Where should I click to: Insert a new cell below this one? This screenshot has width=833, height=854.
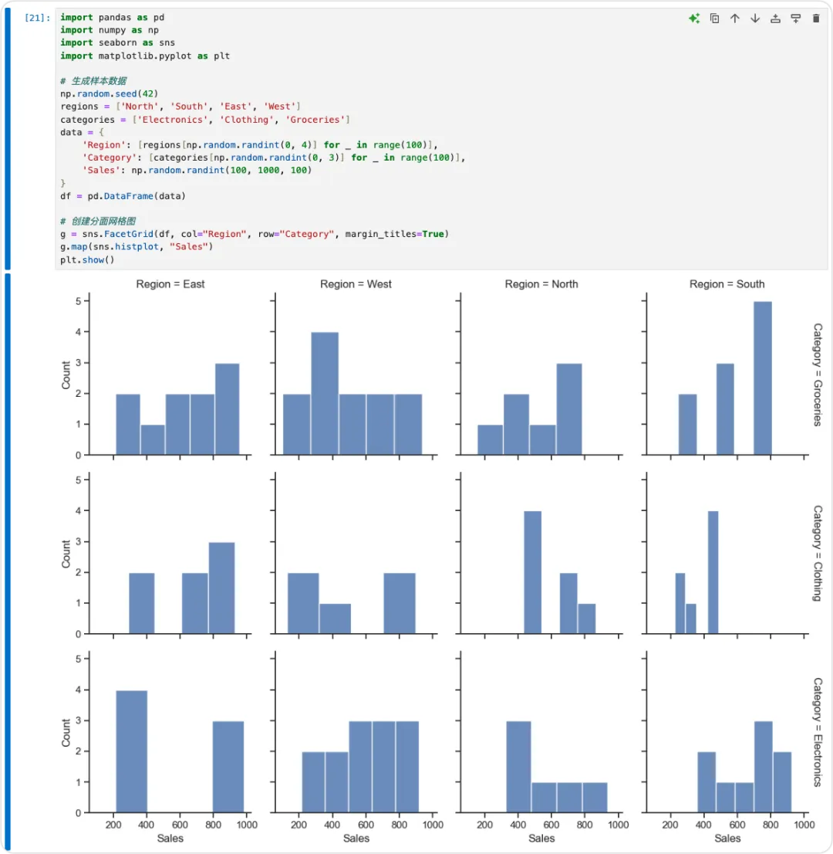click(x=795, y=19)
